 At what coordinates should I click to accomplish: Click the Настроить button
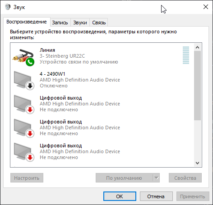tap(27, 178)
